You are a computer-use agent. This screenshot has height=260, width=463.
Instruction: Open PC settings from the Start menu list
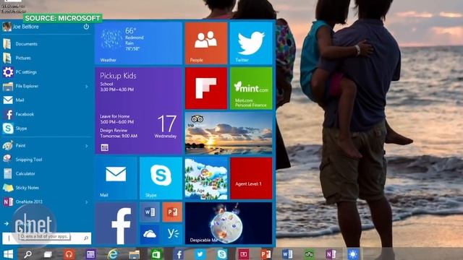[46, 72]
